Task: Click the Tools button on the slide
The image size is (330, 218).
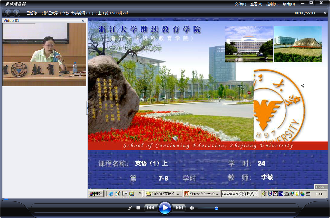Action: click(x=320, y=187)
